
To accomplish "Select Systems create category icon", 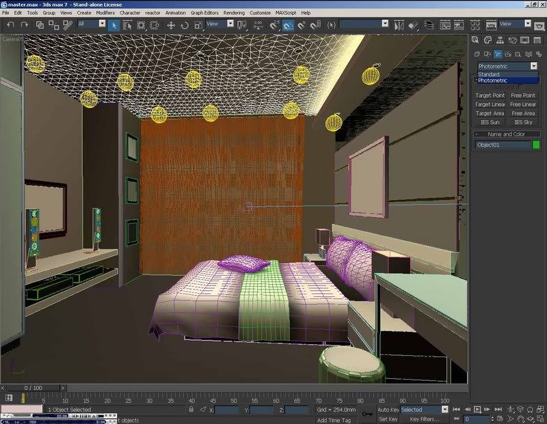I will 539,54.
